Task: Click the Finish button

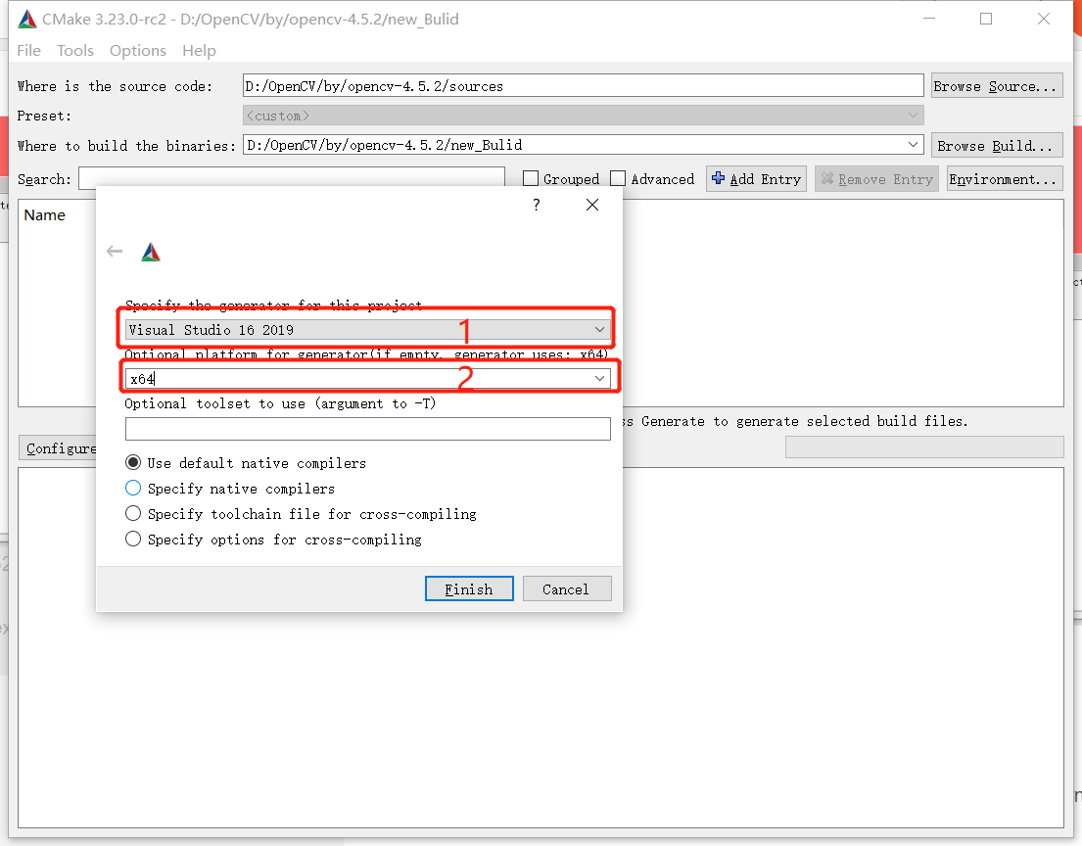Action: (x=469, y=588)
